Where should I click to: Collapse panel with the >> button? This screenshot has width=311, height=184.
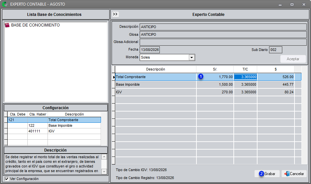(x=115, y=14)
